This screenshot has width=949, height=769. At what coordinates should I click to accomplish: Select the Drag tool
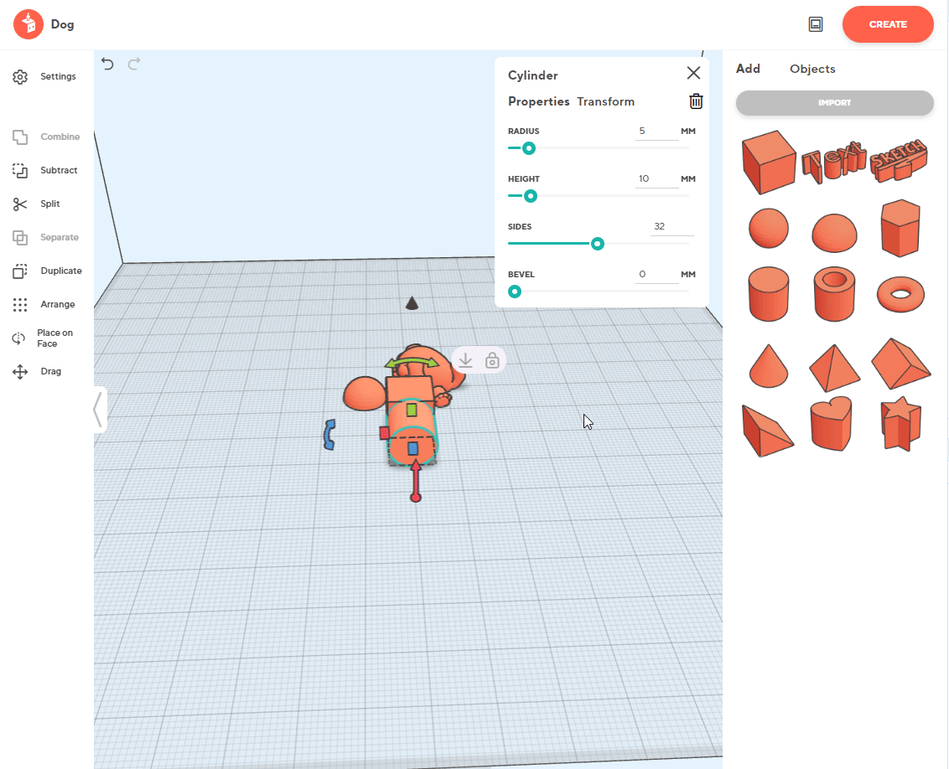[21, 371]
